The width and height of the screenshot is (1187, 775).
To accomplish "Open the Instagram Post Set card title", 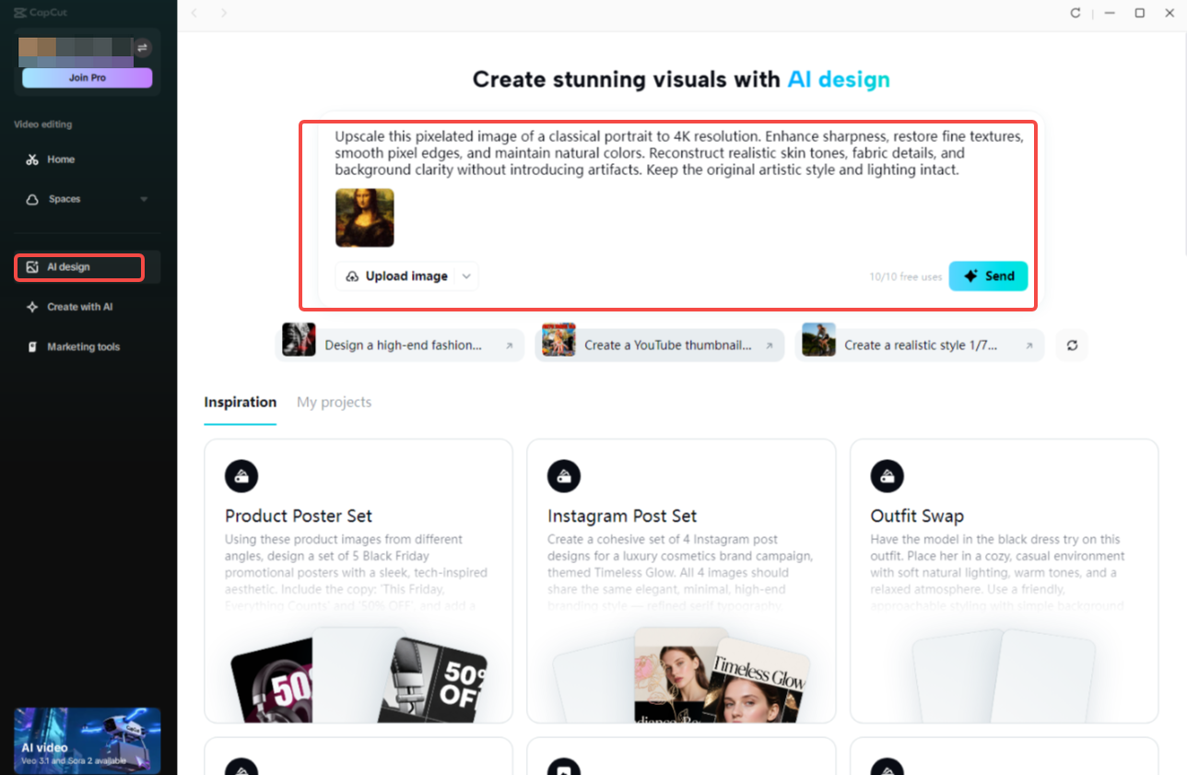I will pos(622,516).
